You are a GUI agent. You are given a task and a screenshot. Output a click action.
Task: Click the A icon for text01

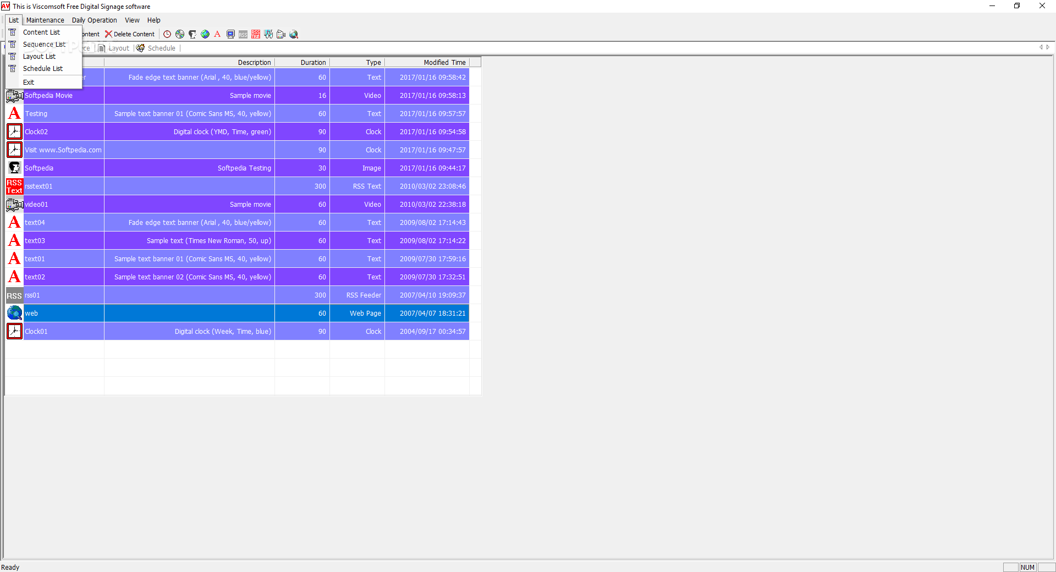coord(14,259)
